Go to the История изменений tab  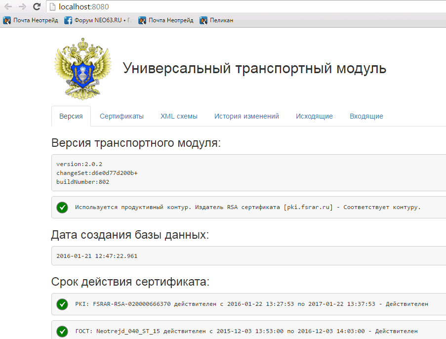(x=246, y=116)
